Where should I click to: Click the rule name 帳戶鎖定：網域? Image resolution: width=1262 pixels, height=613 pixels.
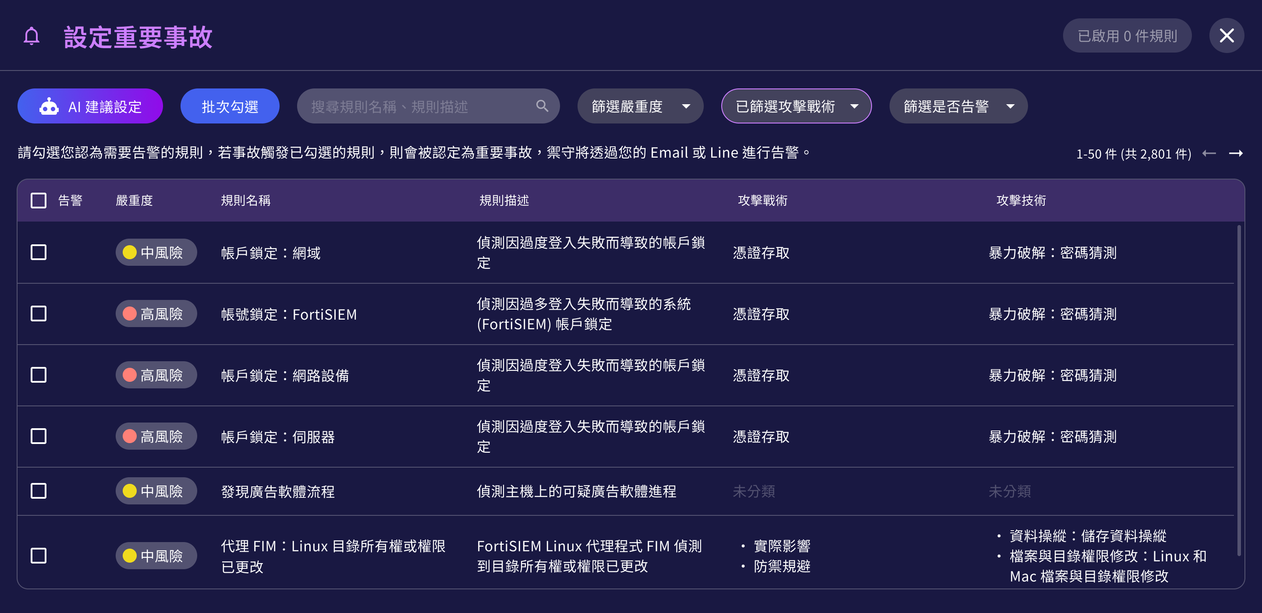(x=270, y=253)
